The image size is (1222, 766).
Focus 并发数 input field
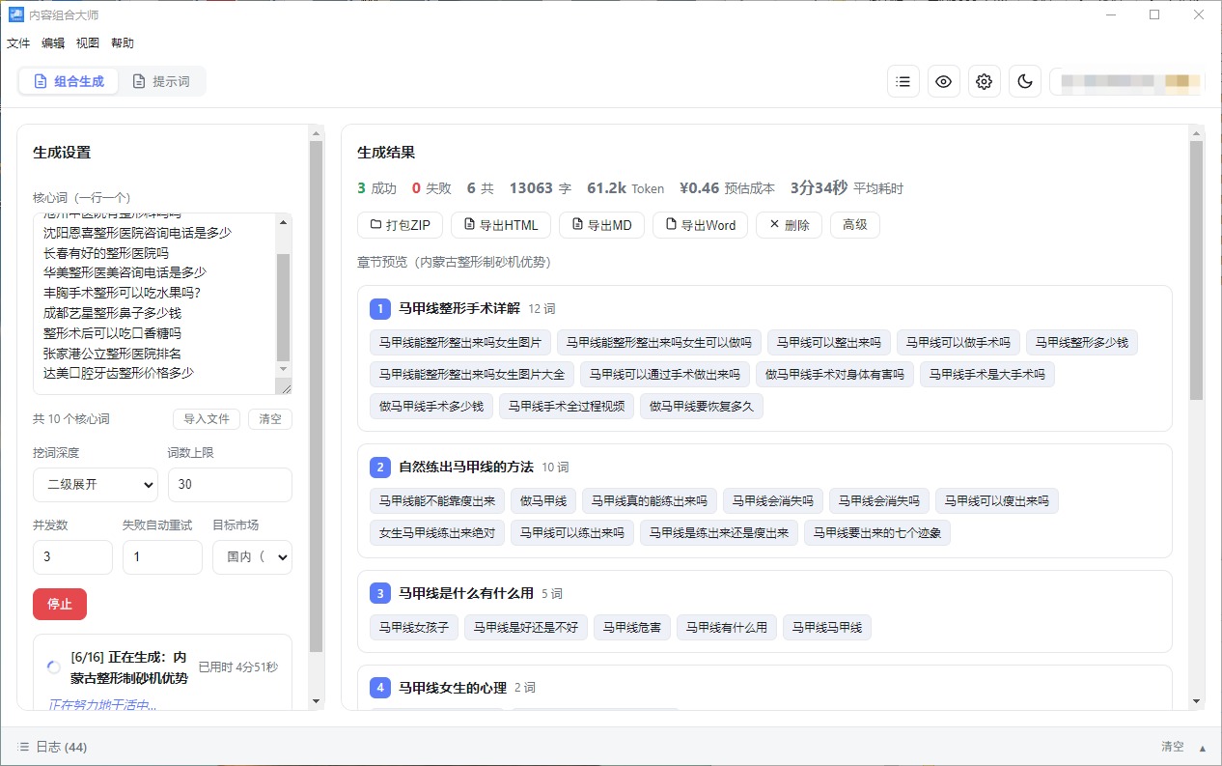72,557
